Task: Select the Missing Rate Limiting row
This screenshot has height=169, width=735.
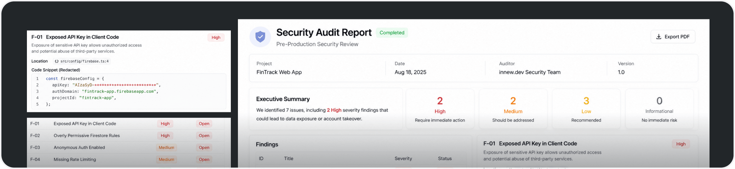Action: click(126, 159)
